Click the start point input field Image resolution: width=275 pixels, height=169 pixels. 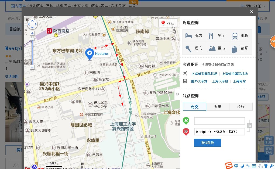[219, 121]
